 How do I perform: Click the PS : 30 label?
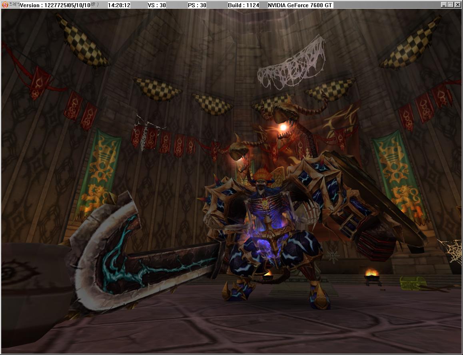point(197,5)
